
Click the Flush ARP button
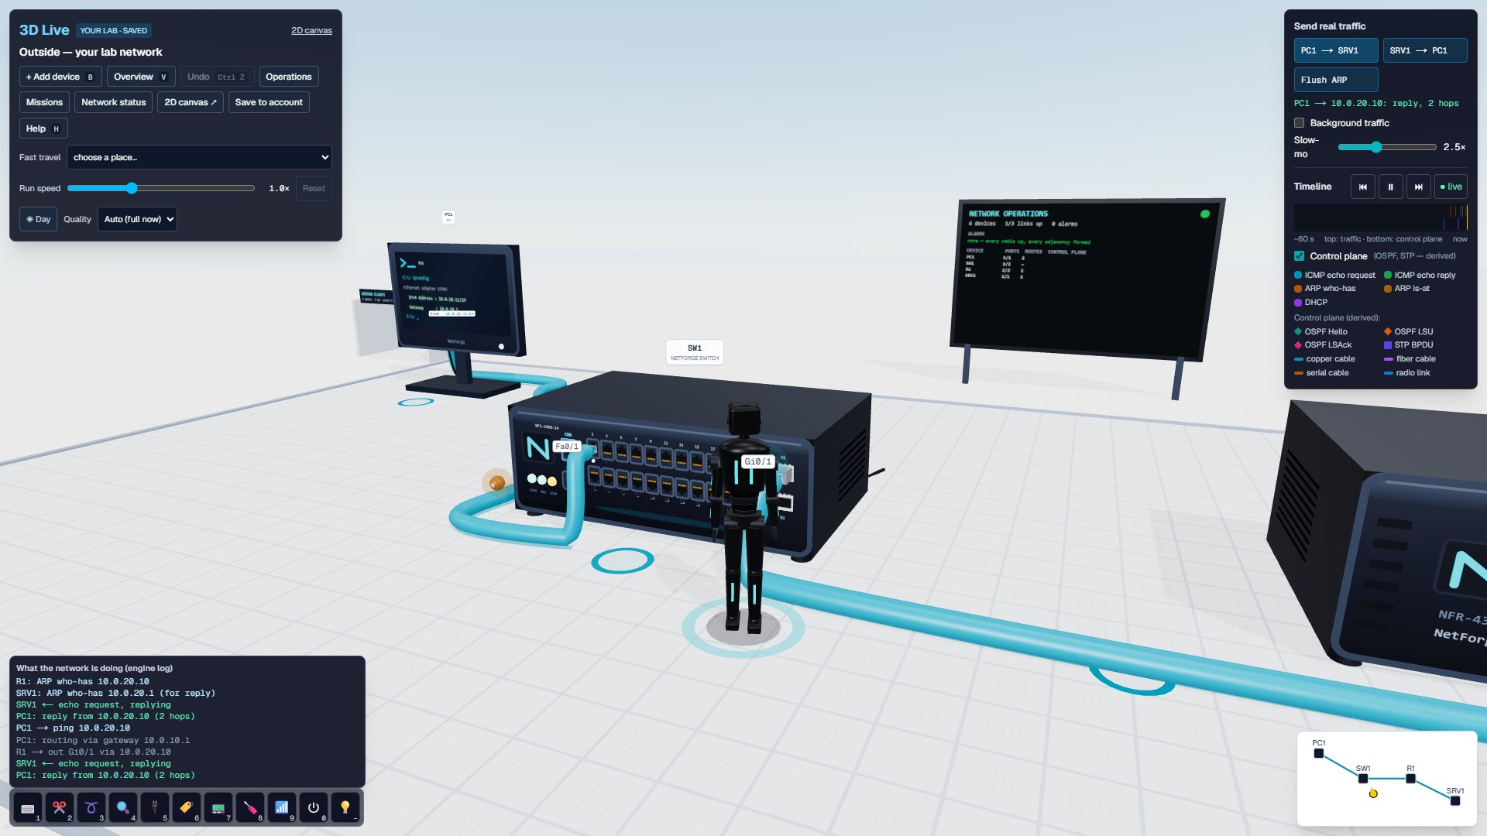click(x=1336, y=80)
